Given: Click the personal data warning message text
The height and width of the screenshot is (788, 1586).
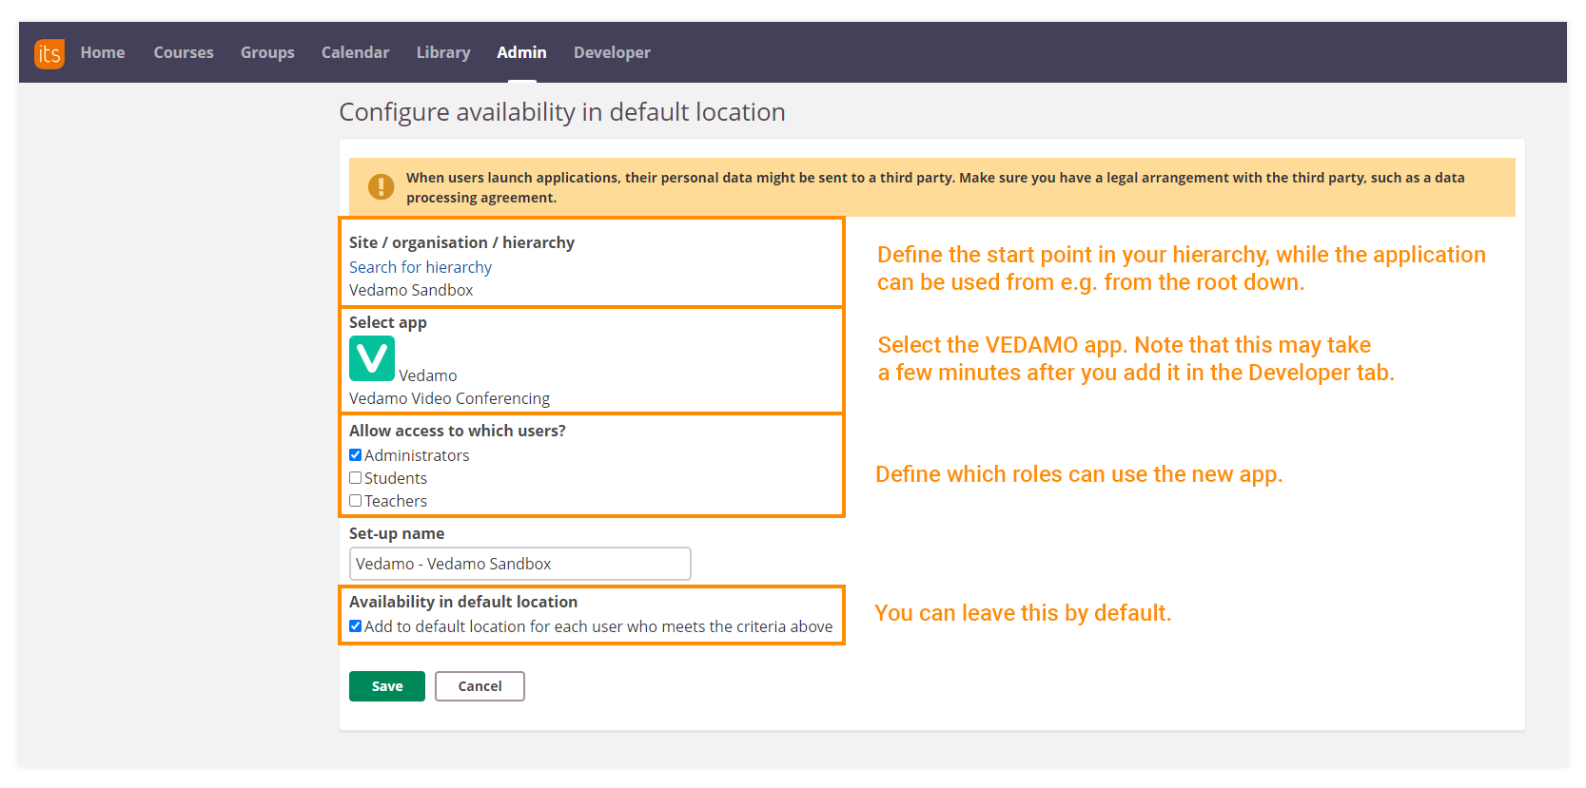Looking at the screenshot, I should tap(935, 187).
